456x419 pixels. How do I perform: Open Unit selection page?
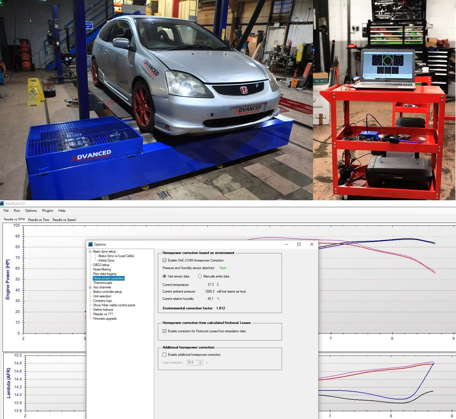[x=102, y=296]
